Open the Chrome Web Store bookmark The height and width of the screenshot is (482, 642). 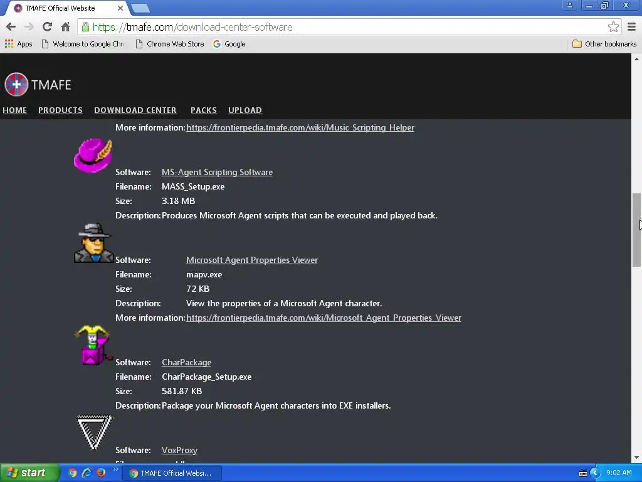169,44
